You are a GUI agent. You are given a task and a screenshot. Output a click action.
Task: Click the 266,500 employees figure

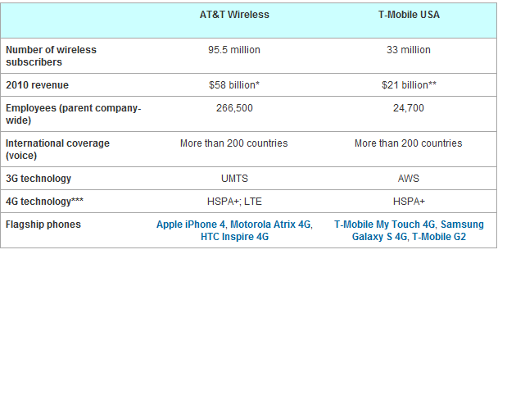pos(234,108)
